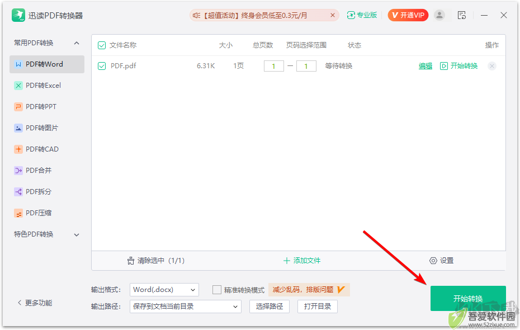Click the PDF.pdf file name
This screenshot has height=330, width=520.
[124, 65]
